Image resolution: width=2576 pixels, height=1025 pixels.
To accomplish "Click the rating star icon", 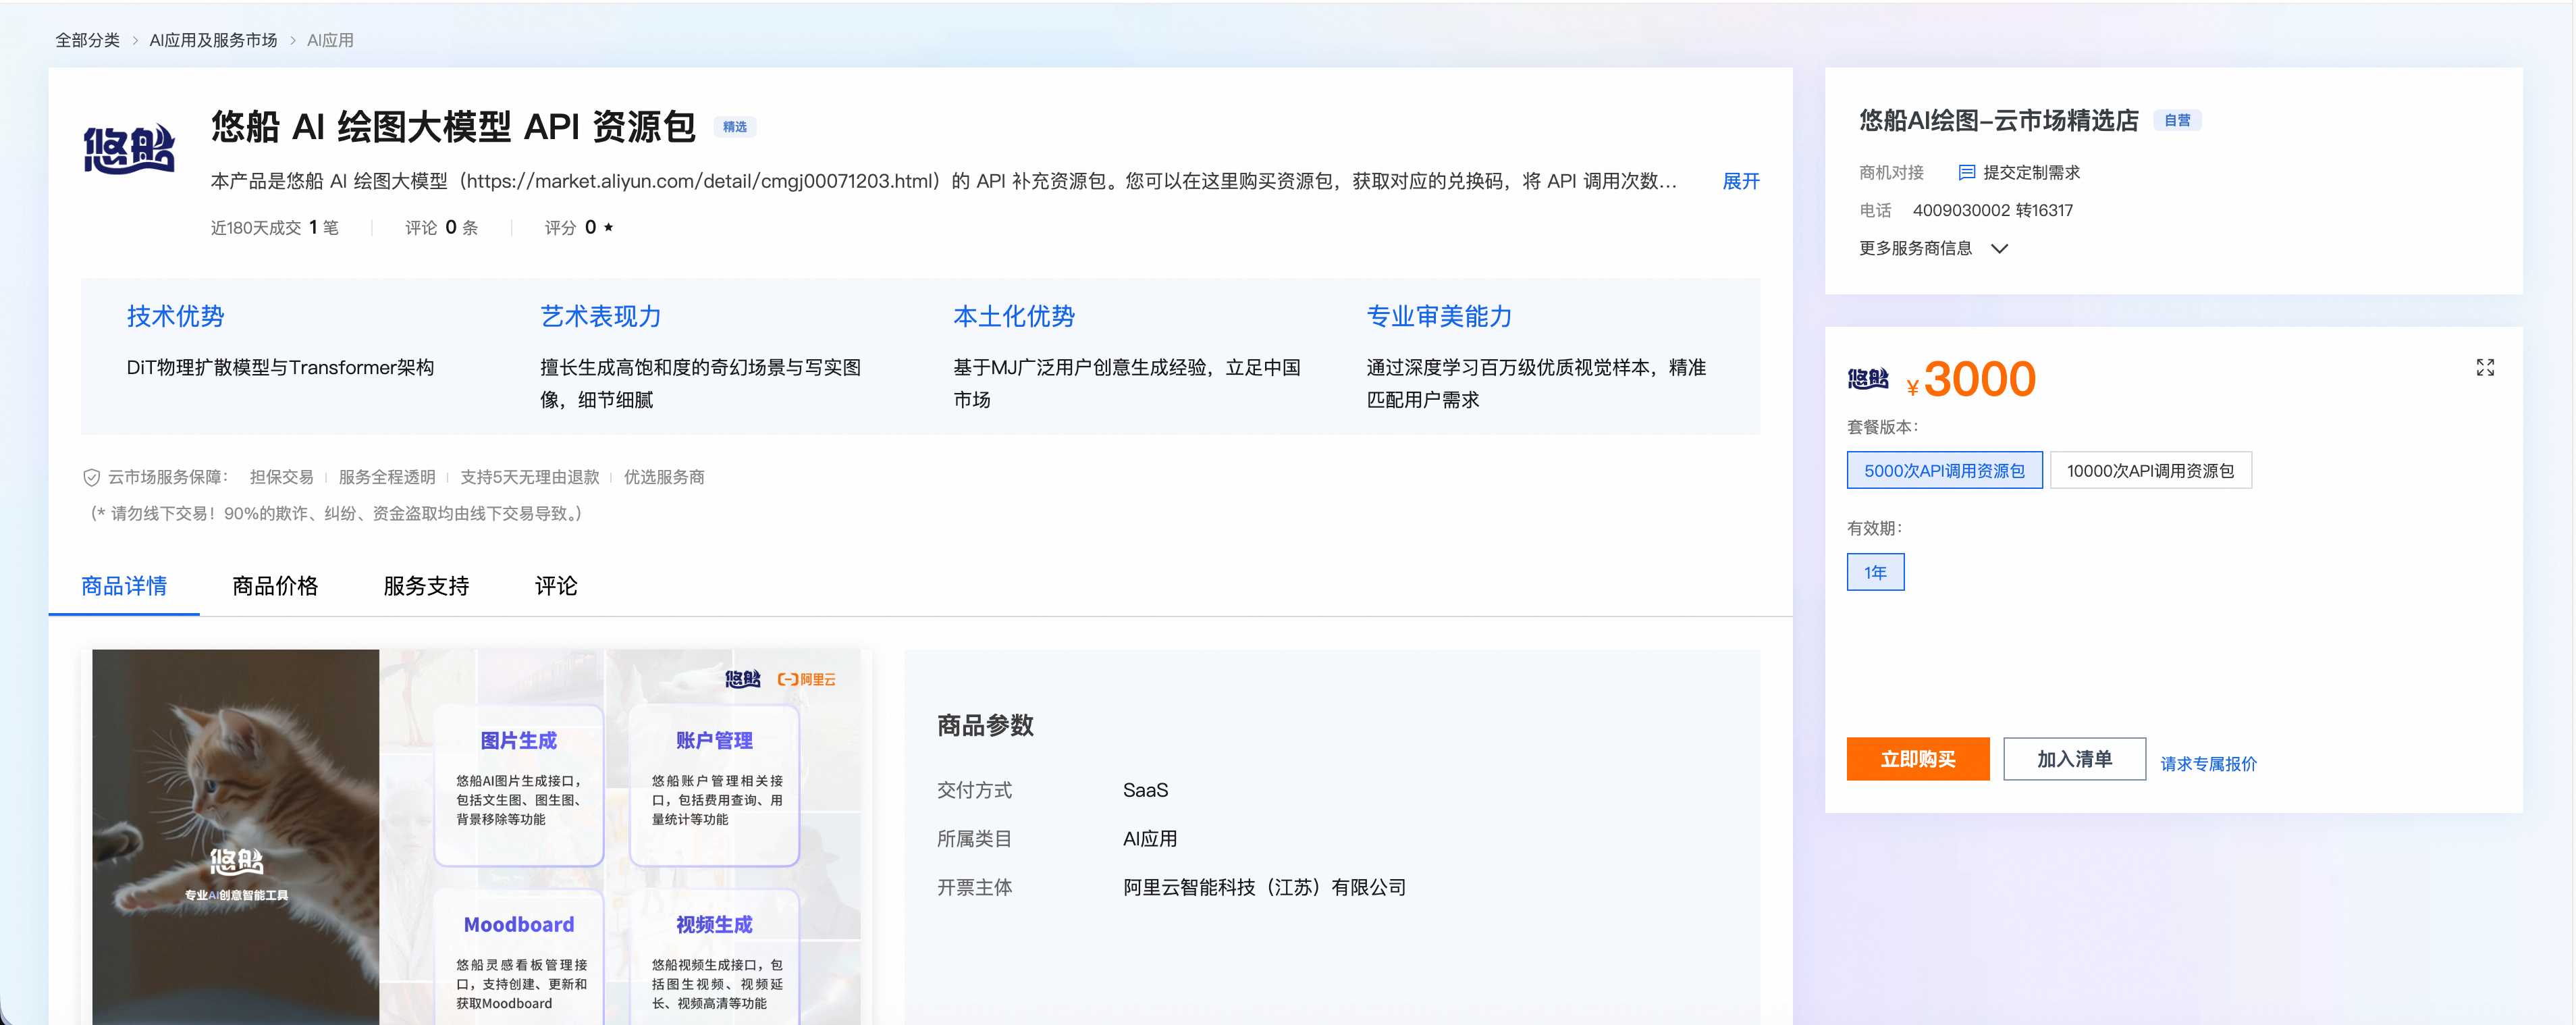I will coord(608,228).
